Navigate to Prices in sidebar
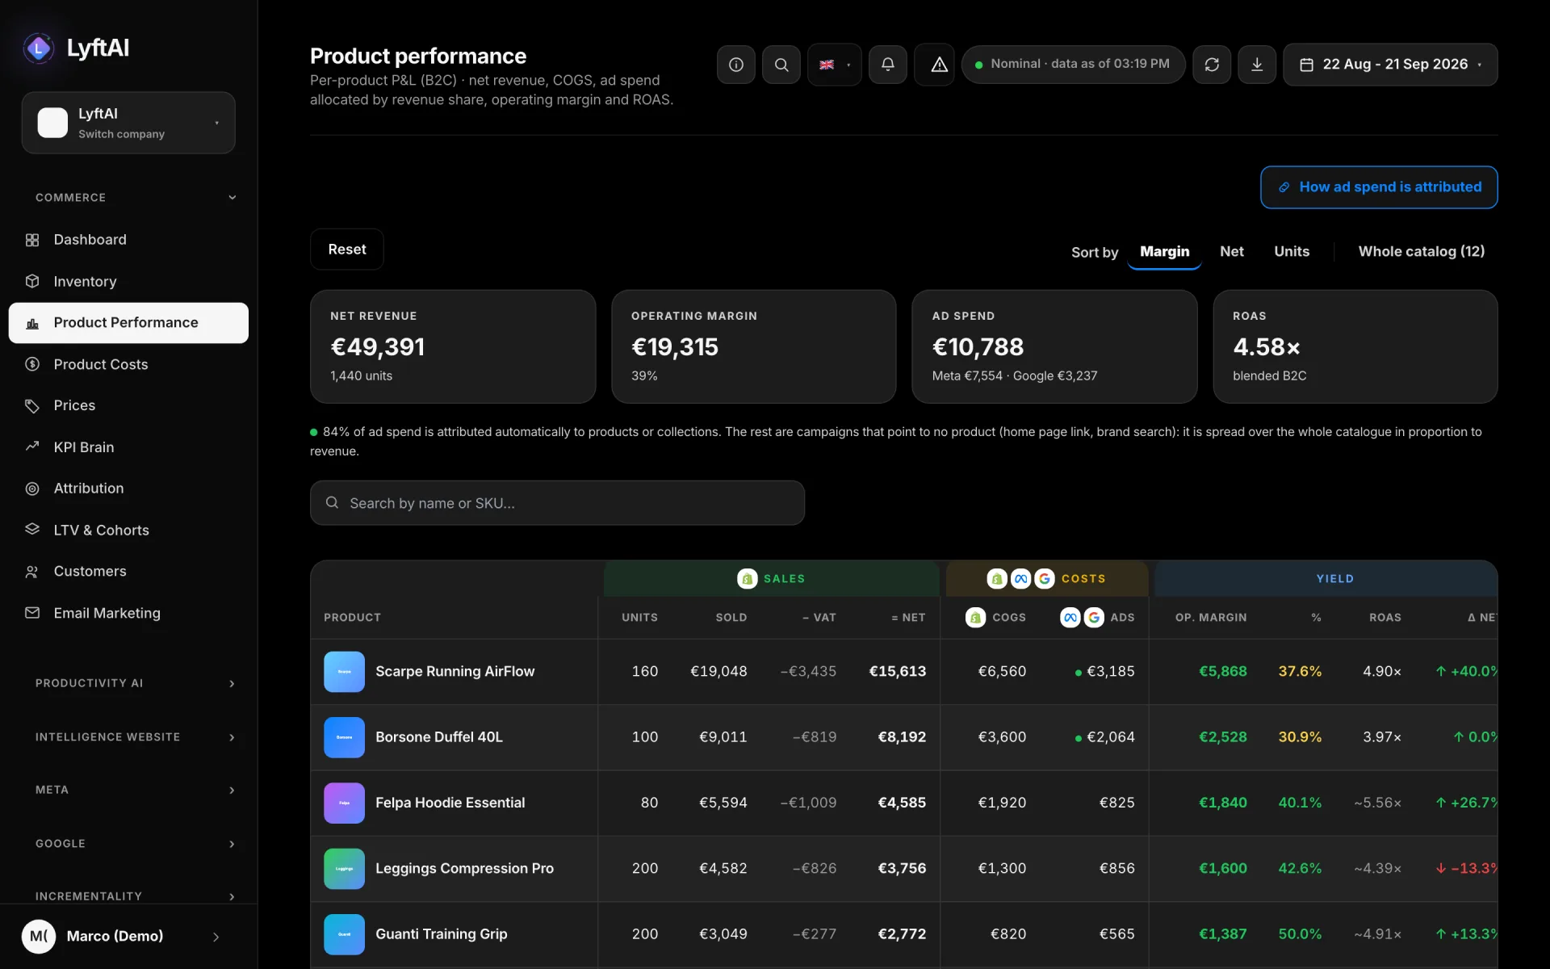 click(x=128, y=405)
